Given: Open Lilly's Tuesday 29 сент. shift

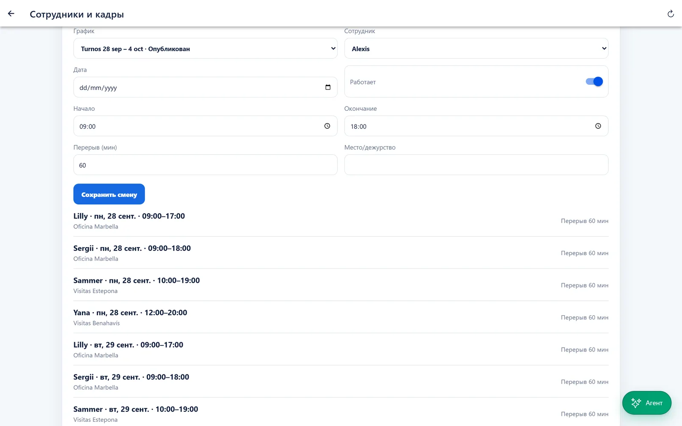Looking at the screenshot, I should [x=341, y=349].
